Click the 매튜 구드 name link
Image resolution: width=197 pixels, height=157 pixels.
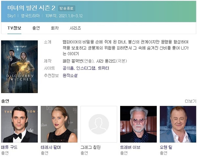pos(9,147)
